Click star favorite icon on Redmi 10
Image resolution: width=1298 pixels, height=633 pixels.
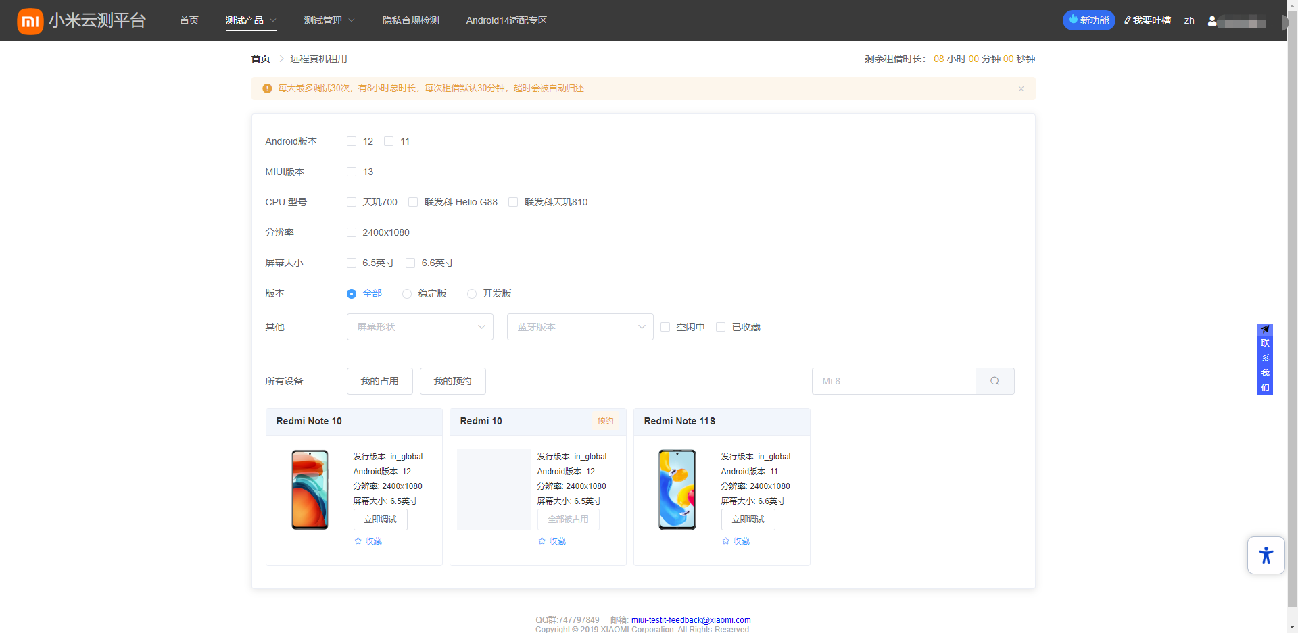(x=542, y=541)
